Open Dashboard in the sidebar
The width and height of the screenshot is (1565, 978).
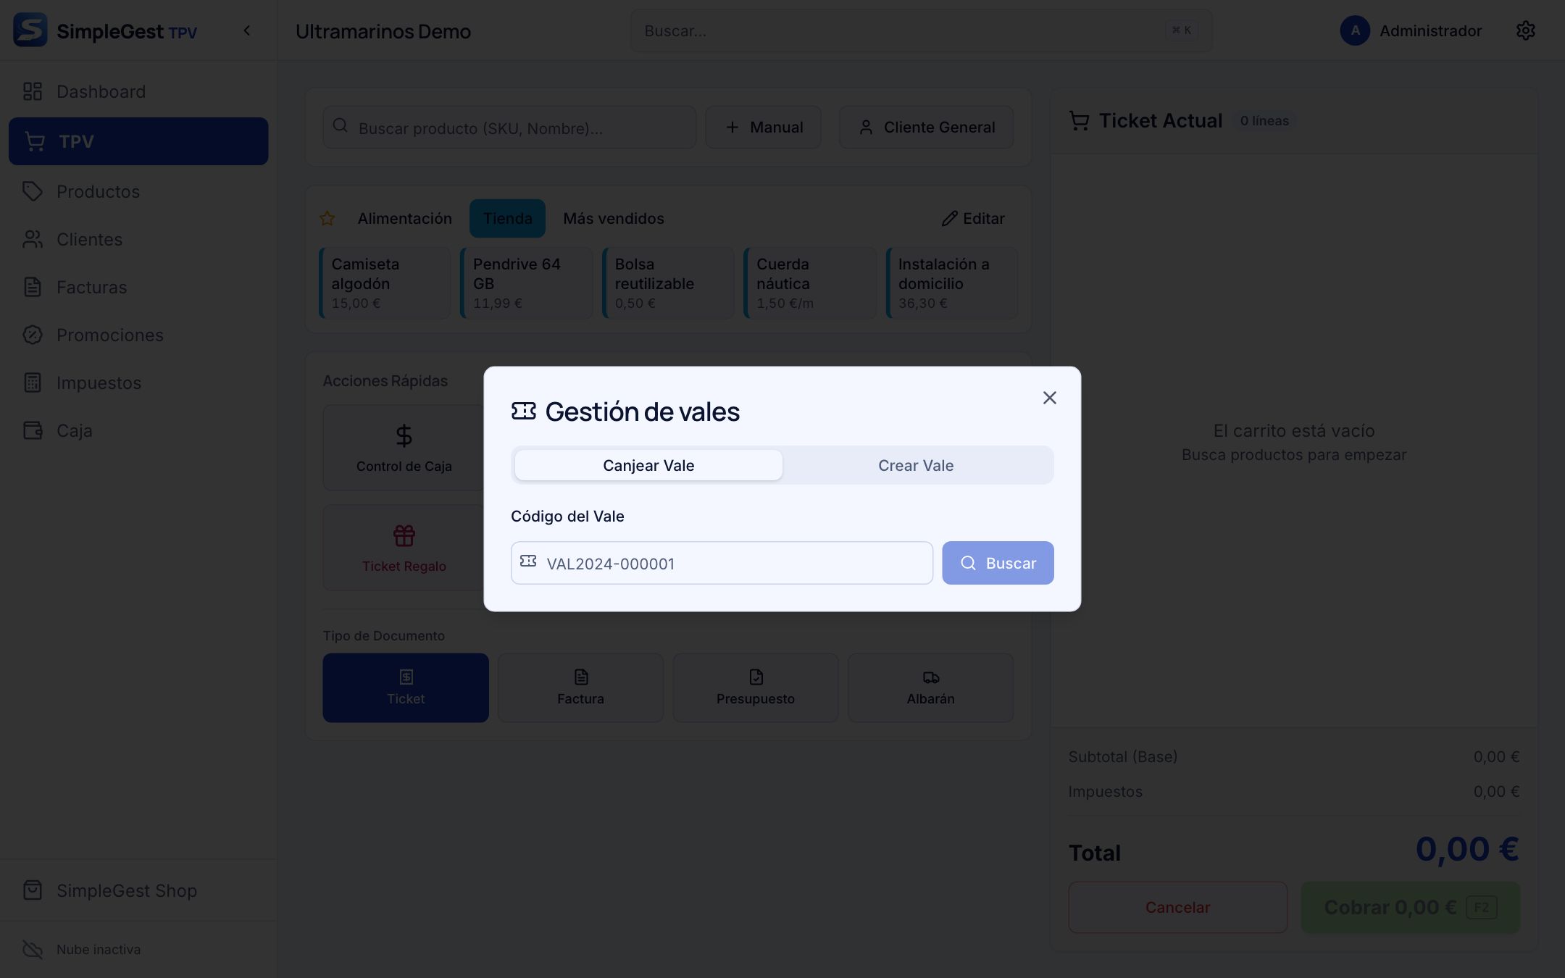[x=138, y=92]
